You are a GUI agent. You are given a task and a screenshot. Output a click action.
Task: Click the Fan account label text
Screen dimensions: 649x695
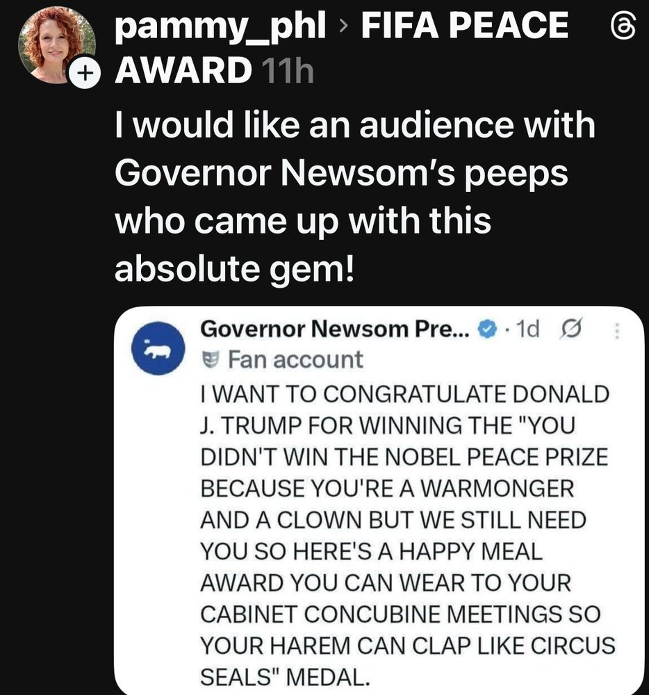(295, 360)
